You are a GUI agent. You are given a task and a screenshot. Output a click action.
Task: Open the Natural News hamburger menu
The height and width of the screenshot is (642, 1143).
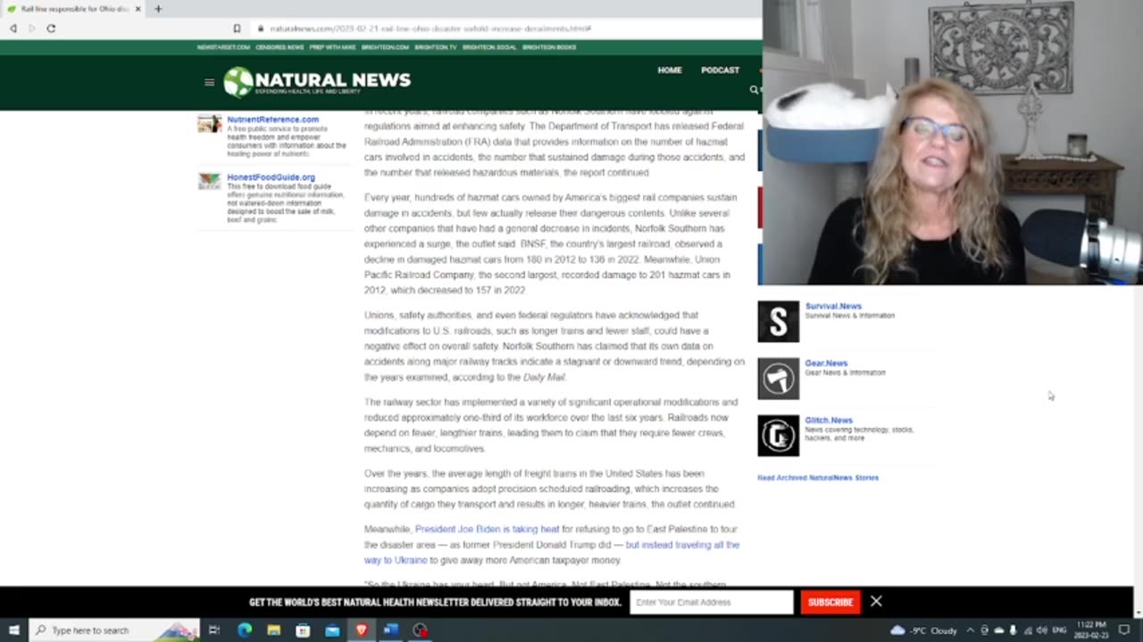pyautogui.click(x=209, y=82)
